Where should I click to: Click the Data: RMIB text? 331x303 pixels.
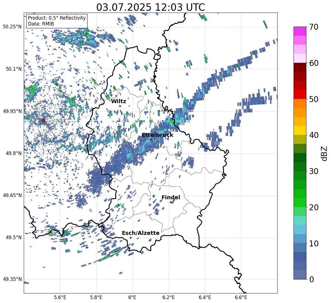(41, 24)
